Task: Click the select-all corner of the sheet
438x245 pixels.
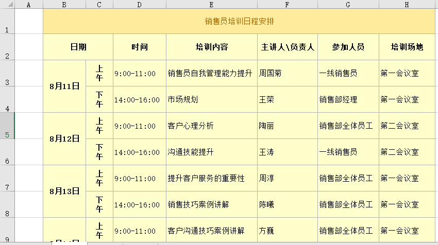Action: pos(7,4)
